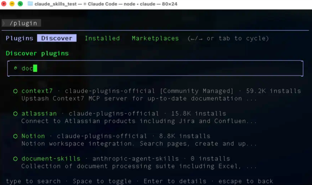Viewport: 312px width, 185px height.
Task: Click the 'Connect to Atlassian products' description
Action: (x=139, y=121)
